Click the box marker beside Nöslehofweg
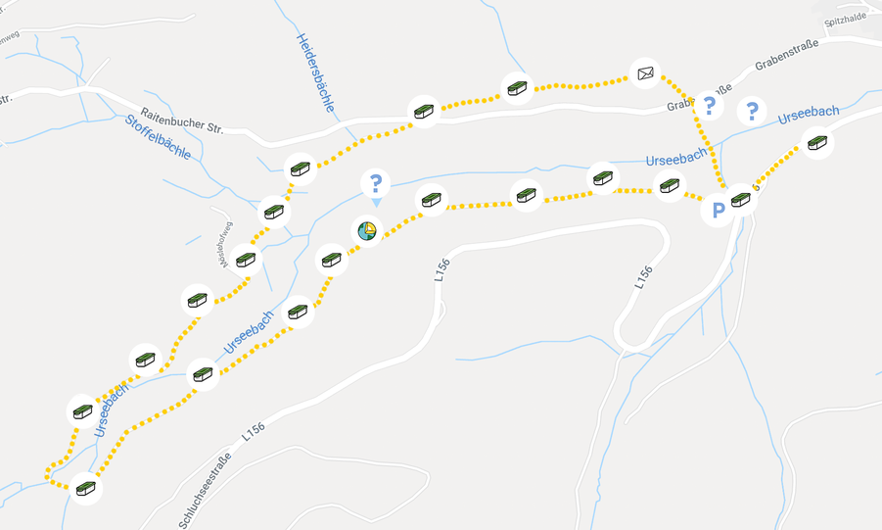The image size is (882, 530). coord(246,260)
